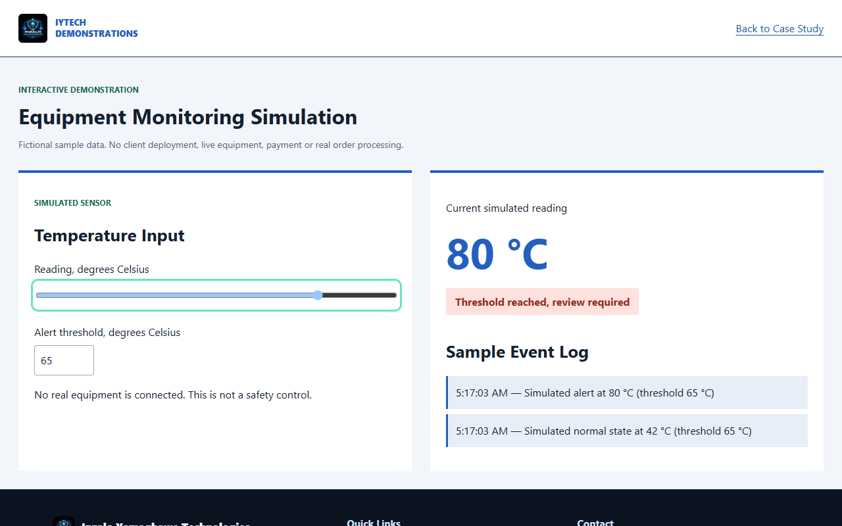Click the 'SIMULATED SENSOR' label
Viewport: 842px width, 526px height.
pyautogui.click(x=72, y=203)
